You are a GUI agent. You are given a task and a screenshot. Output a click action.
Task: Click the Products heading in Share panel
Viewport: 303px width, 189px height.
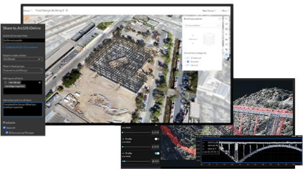pyautogui.click(x=9, y=122)
